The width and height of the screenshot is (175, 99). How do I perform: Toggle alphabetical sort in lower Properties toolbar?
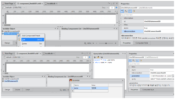(x=133, y=60)
